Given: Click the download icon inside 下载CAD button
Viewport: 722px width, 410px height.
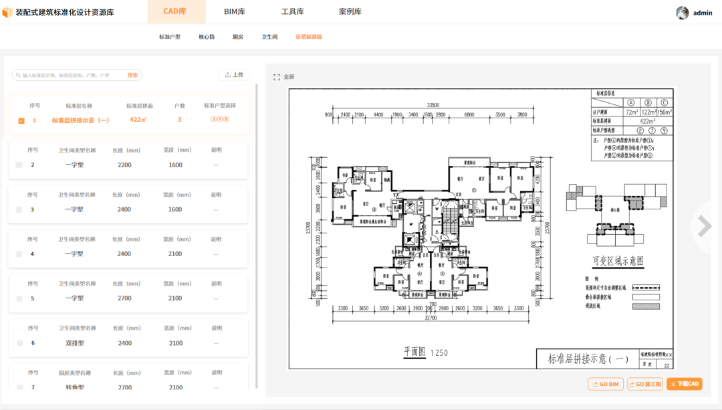Looking at the screenshot, I should (673, 383).
